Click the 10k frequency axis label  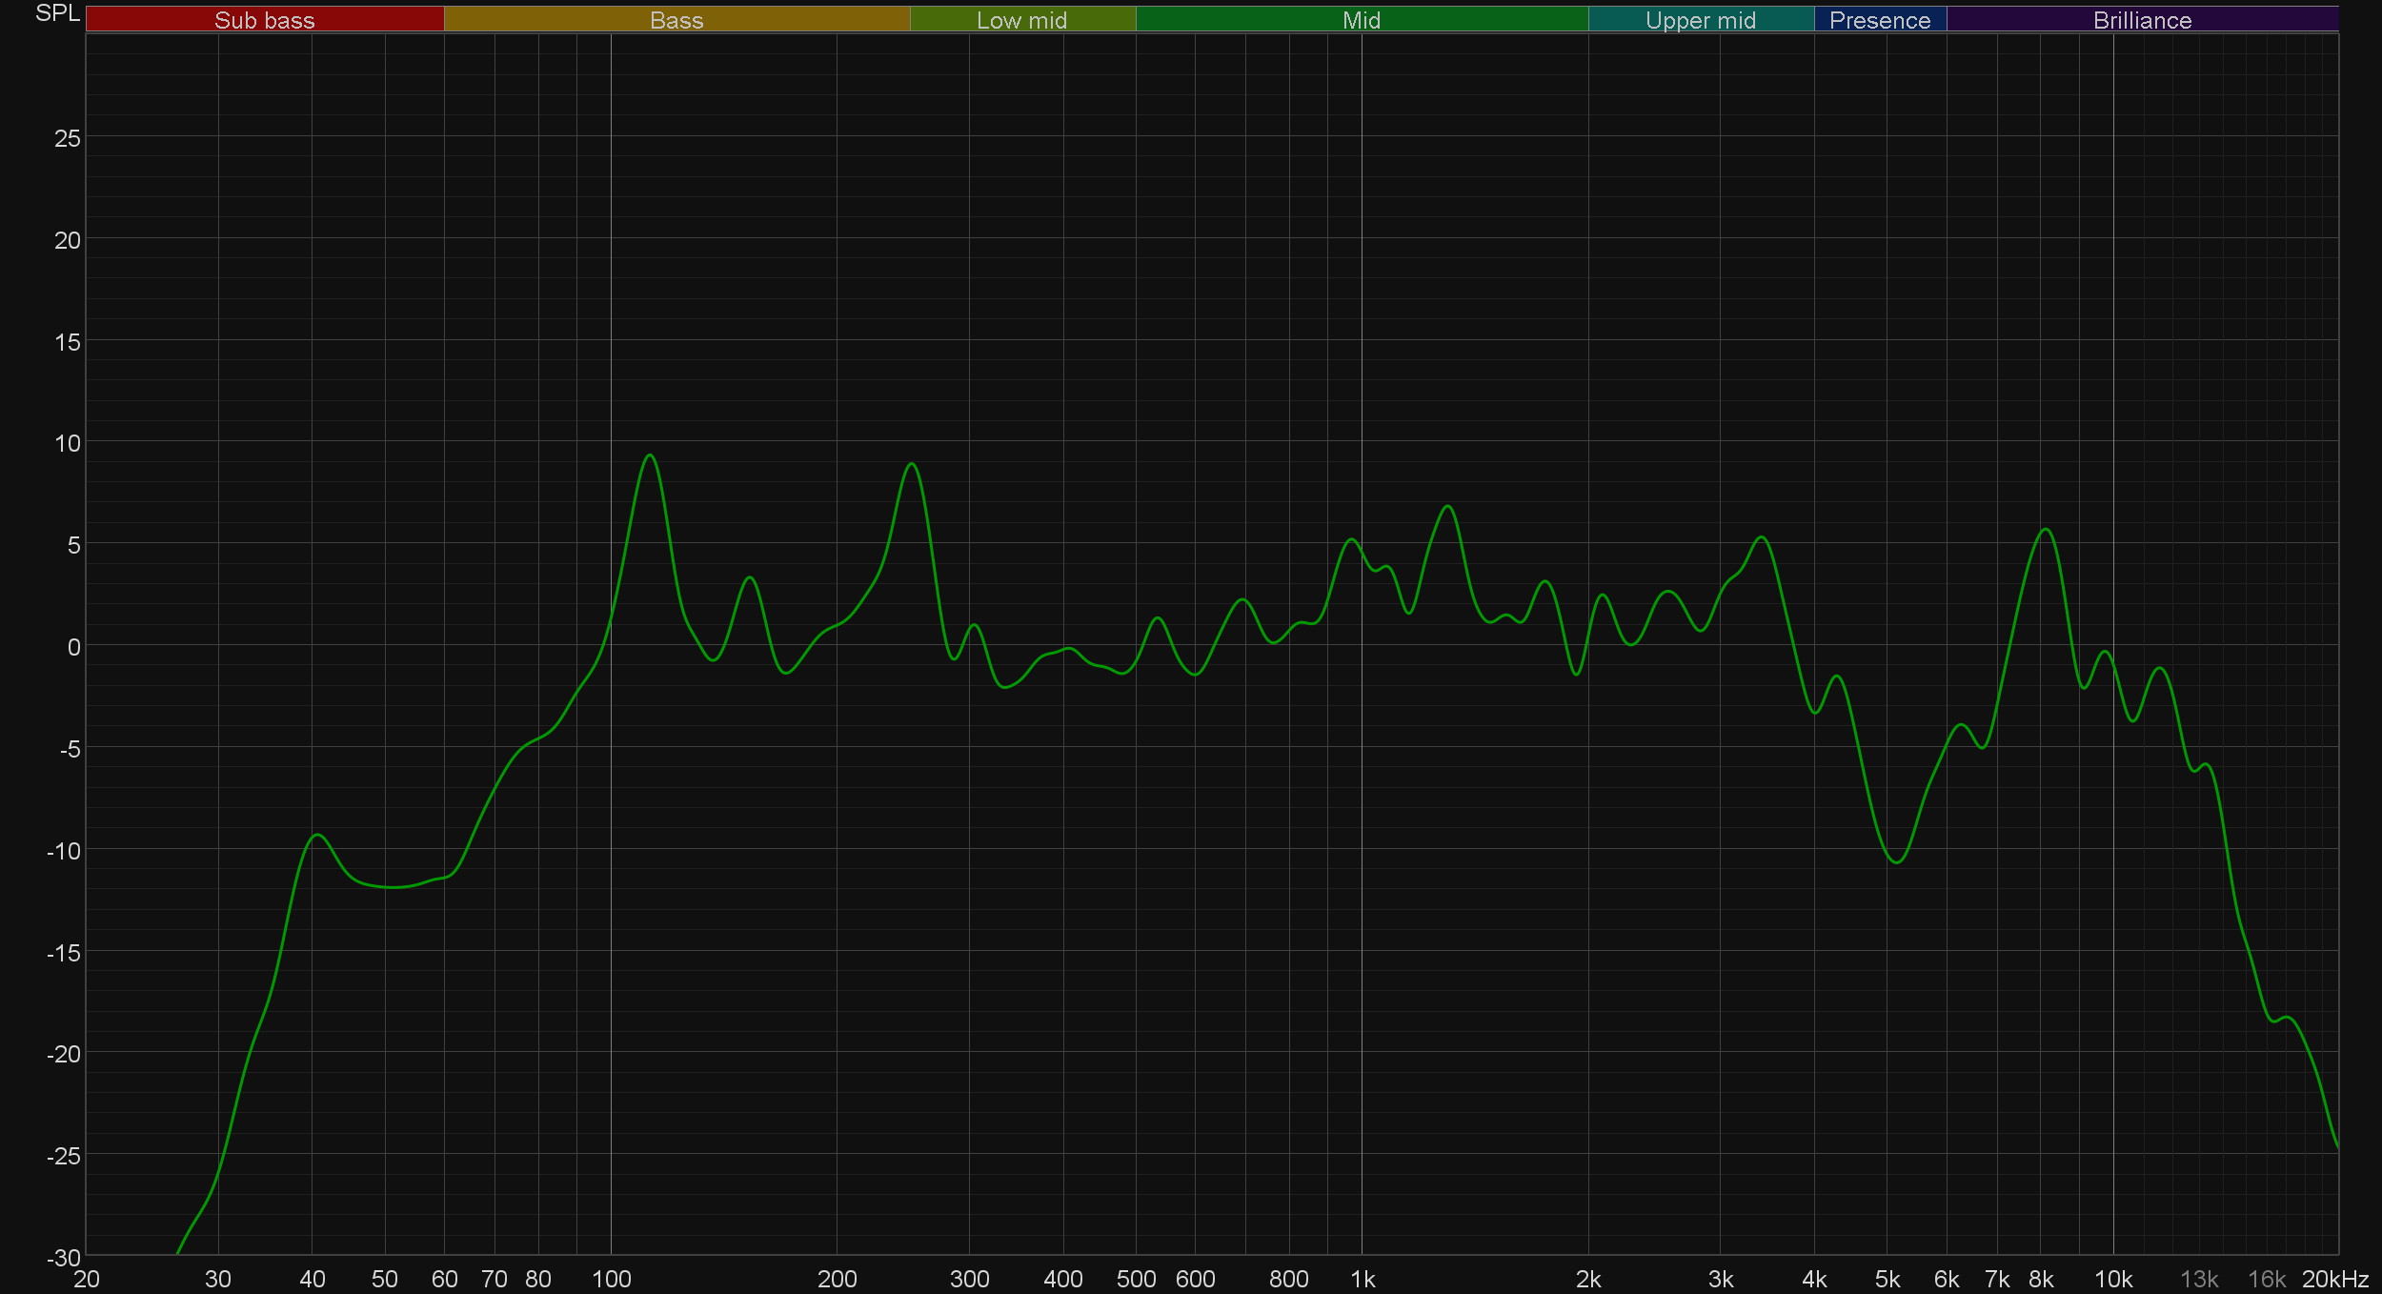coord(2112,1279)
